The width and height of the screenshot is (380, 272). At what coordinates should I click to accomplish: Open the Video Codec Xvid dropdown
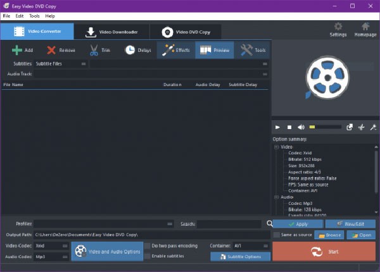[x=51, y=246]
